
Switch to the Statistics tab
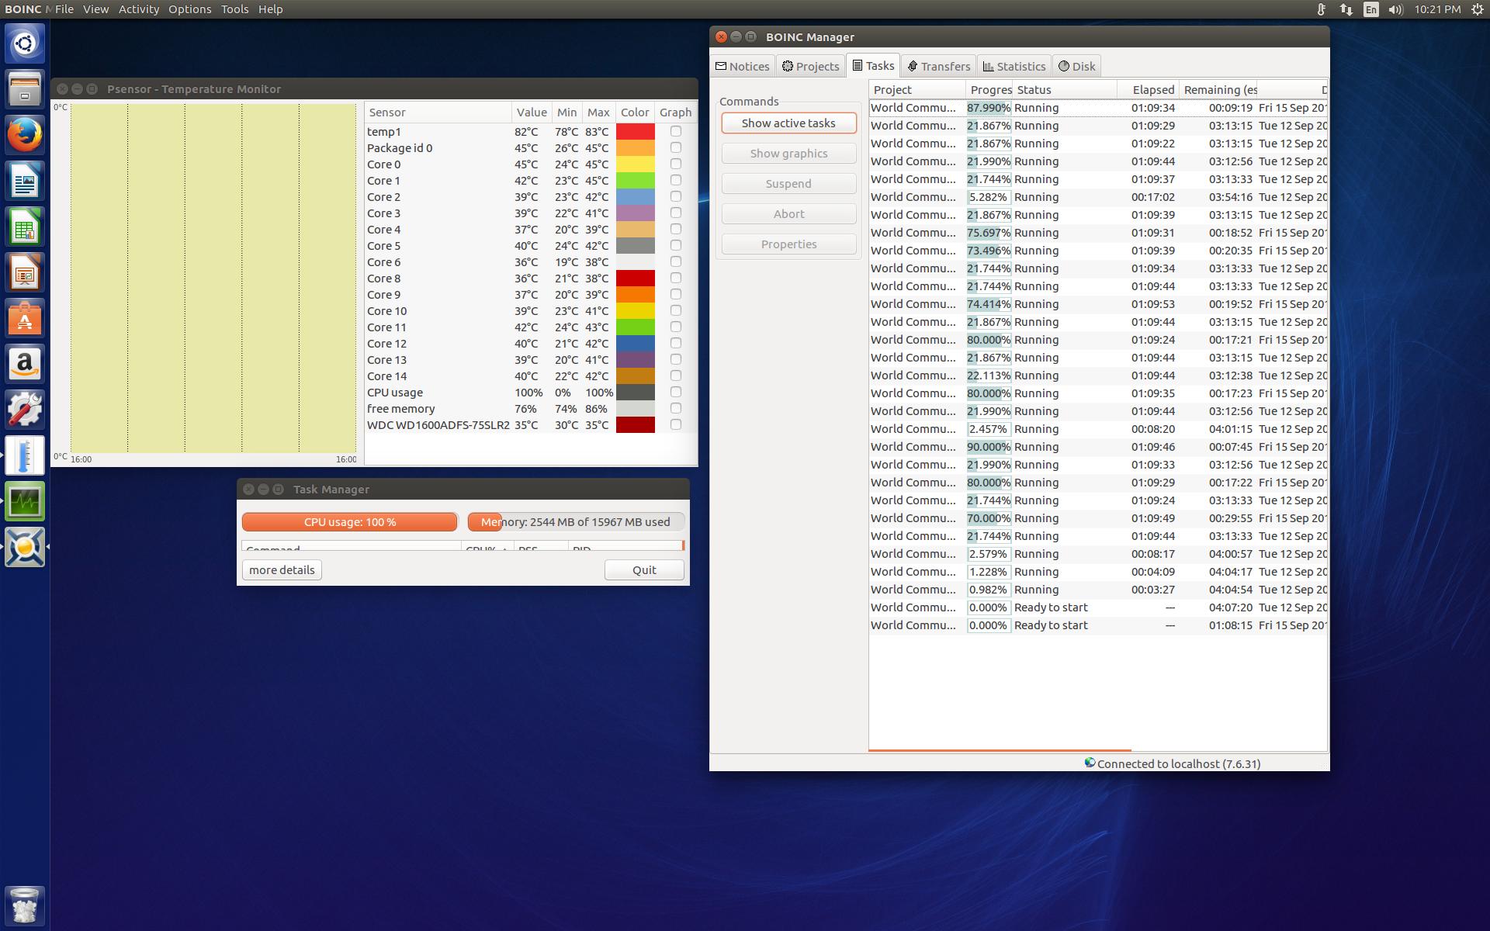click(1014, 66)
